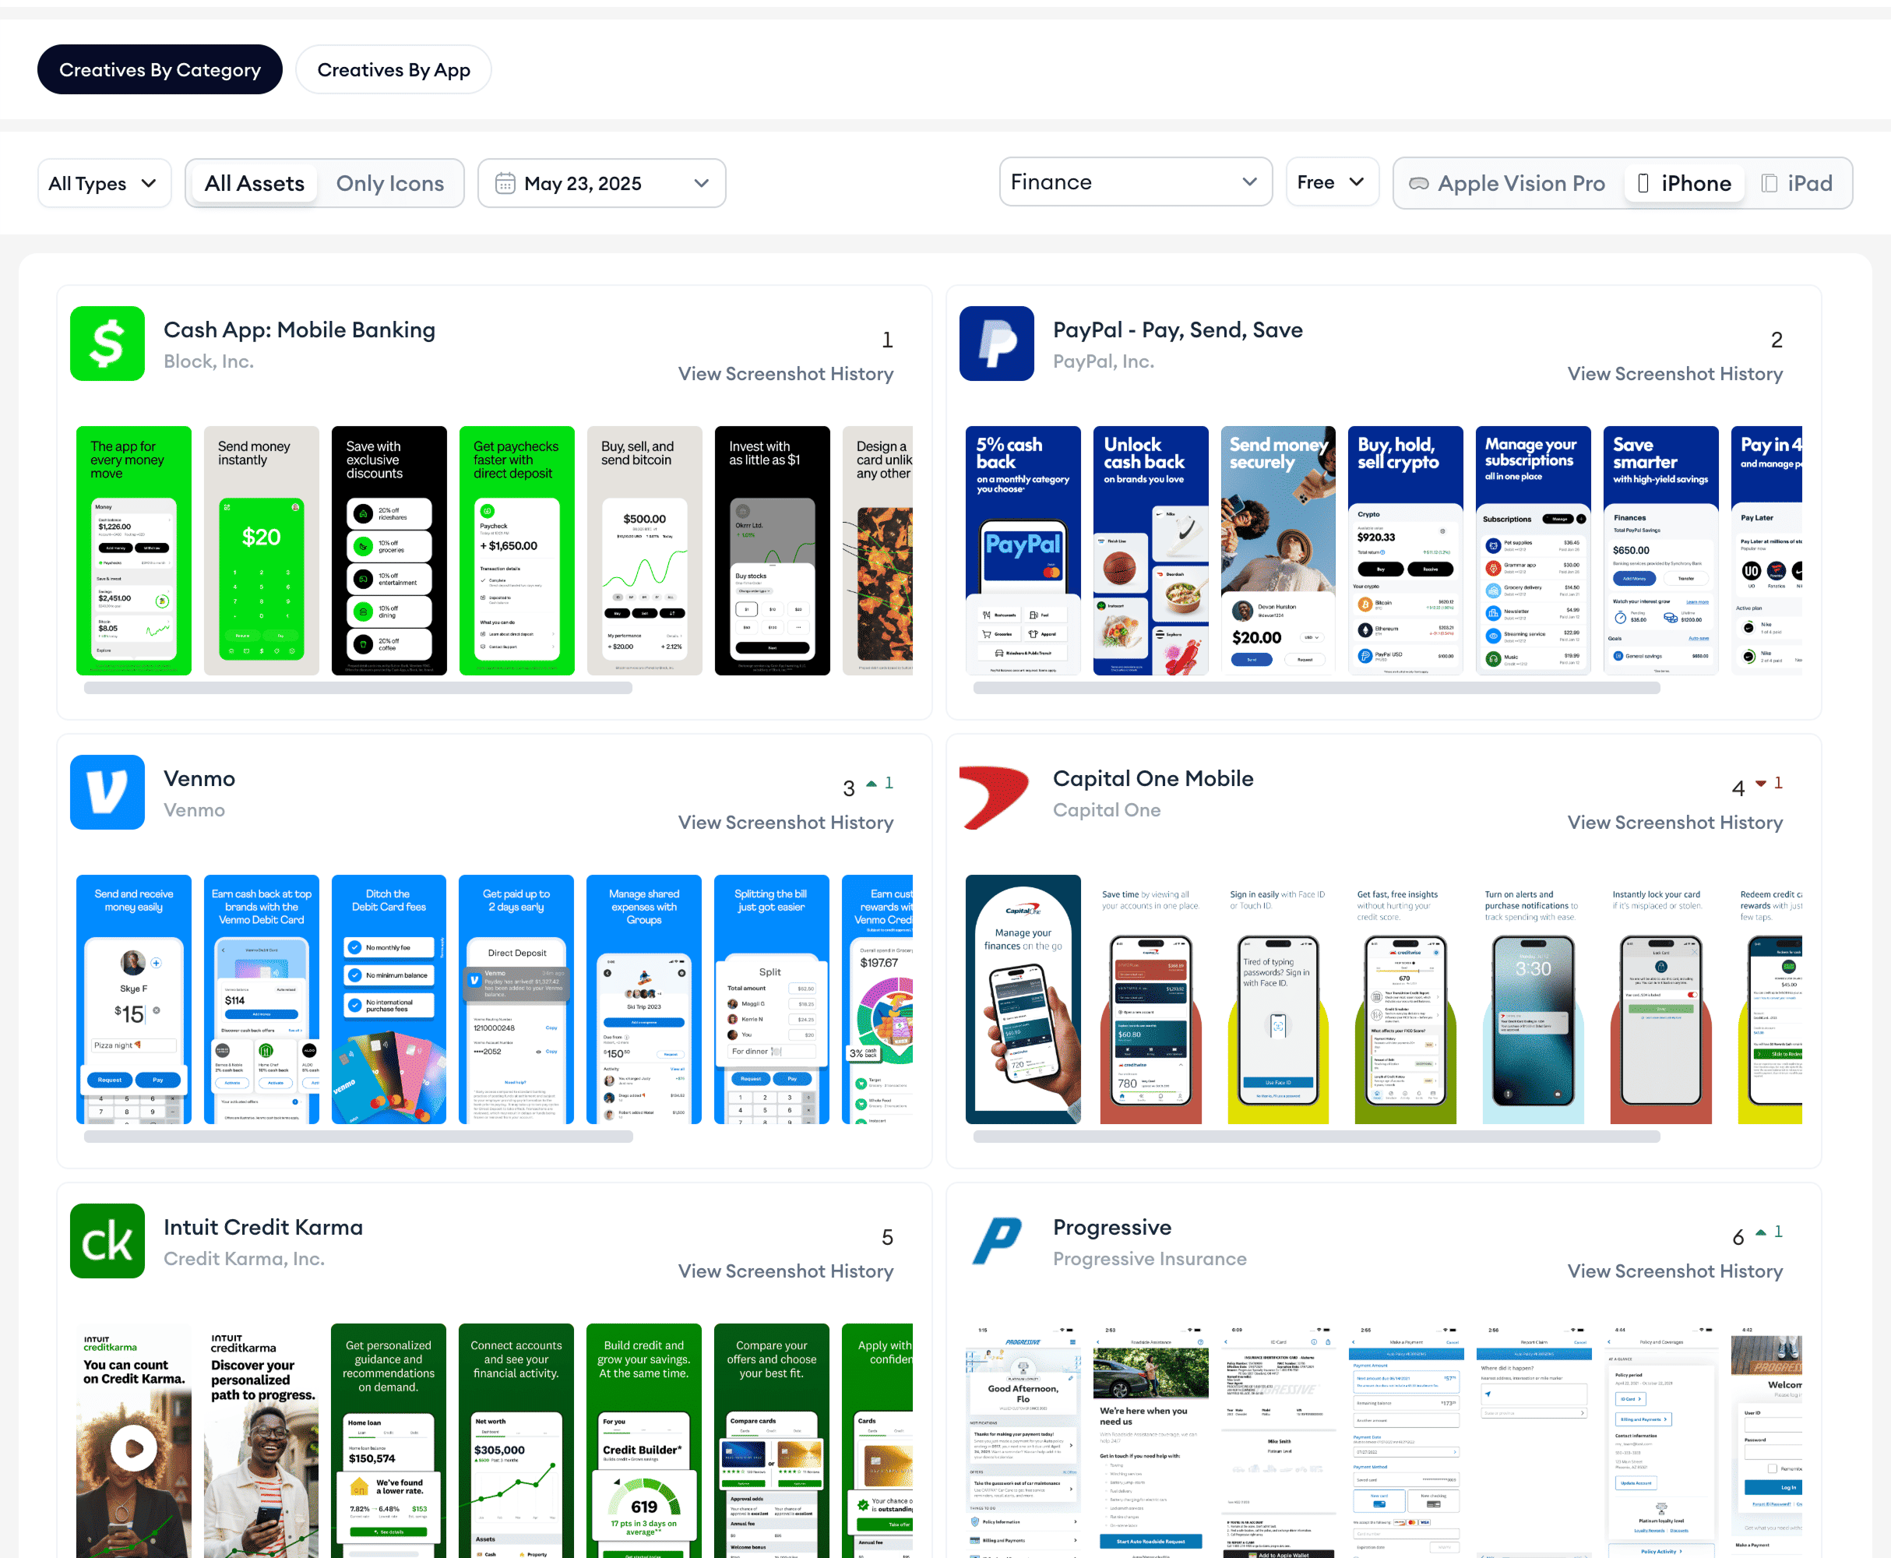
Task: Switch asset filter to Only Icons
Action: 389,184
